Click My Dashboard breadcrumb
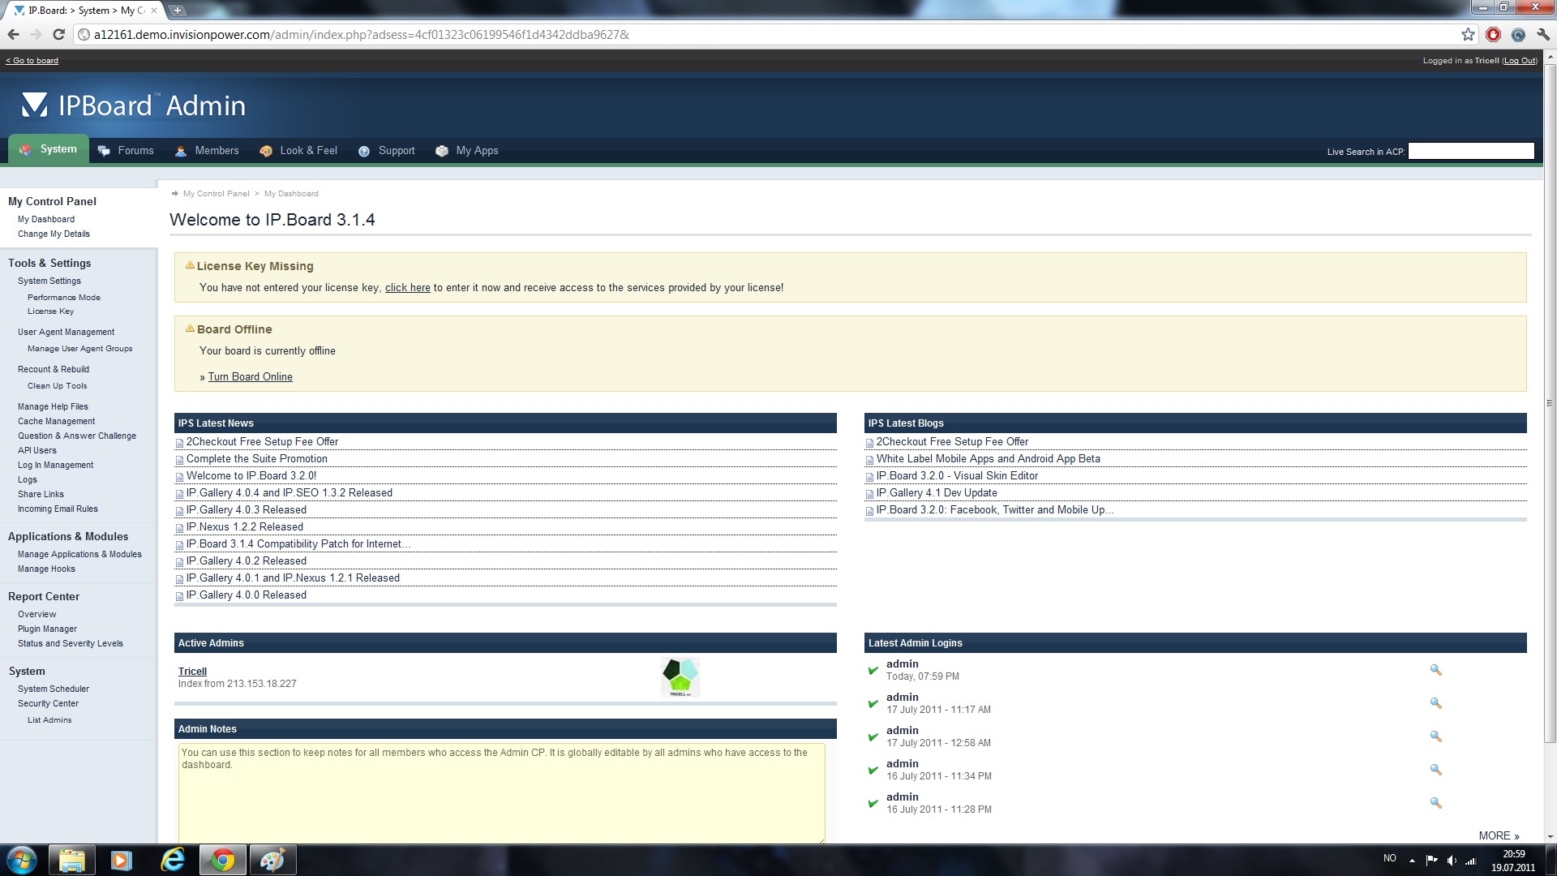1557x876 pixels. click(x=291, y=194)
